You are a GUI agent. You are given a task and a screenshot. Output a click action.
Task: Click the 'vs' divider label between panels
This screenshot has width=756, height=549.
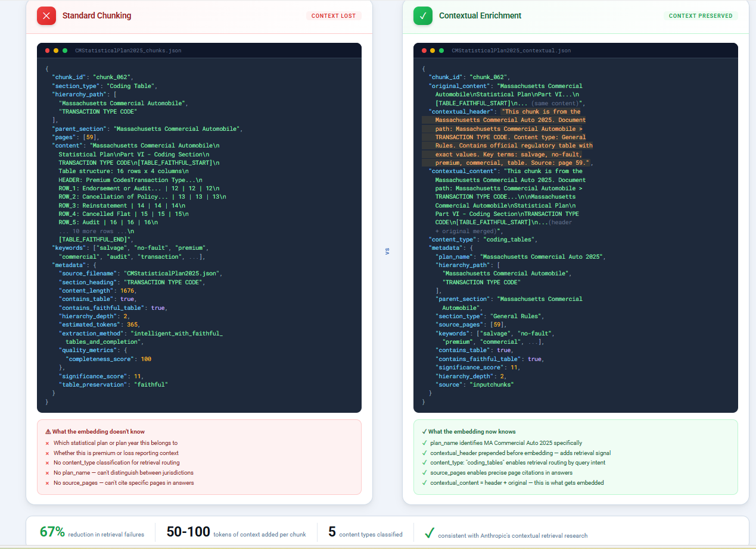tap(388, 251)
